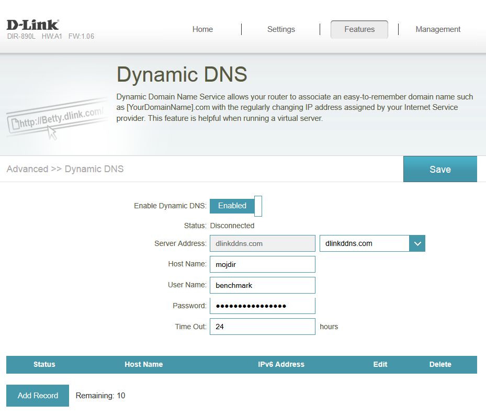Click the Password input field
Image resolution: width=486 pixels, height=415 pixels.
pos(263,306)
